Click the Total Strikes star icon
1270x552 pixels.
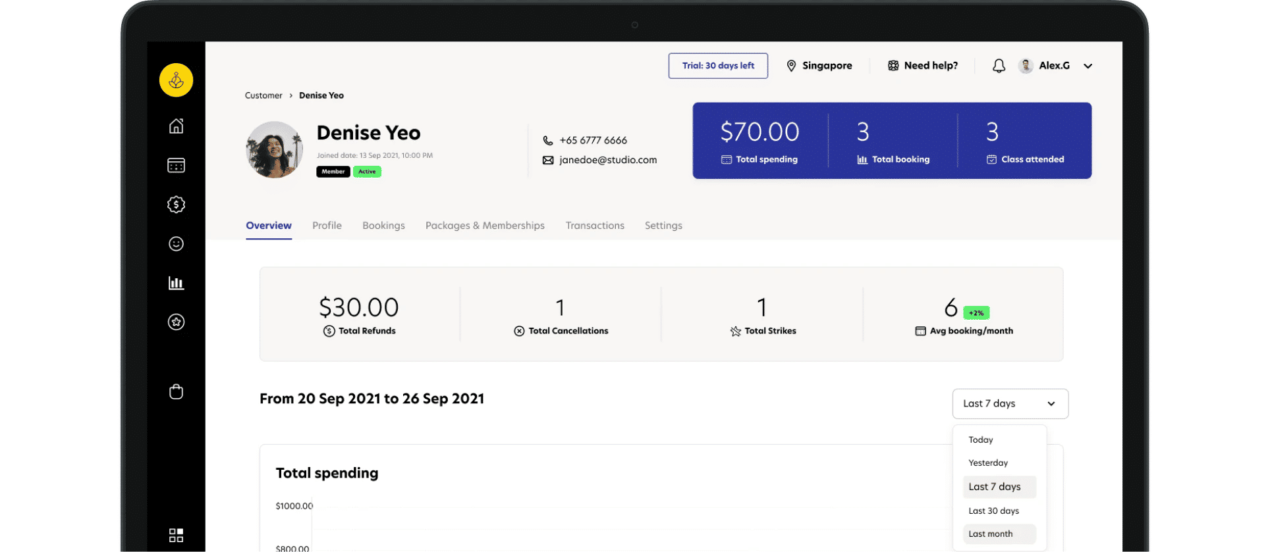(735, 331)
